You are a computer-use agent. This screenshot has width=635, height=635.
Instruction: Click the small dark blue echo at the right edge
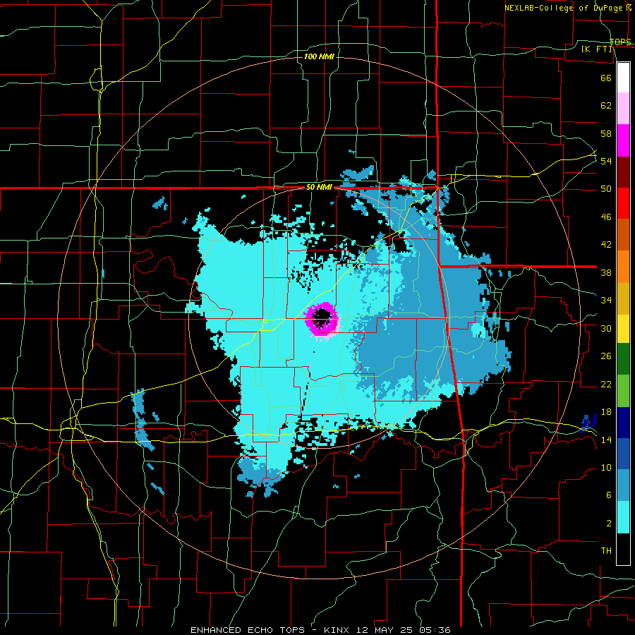588,423
